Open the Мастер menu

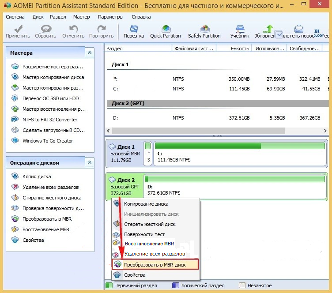(82, 17)
